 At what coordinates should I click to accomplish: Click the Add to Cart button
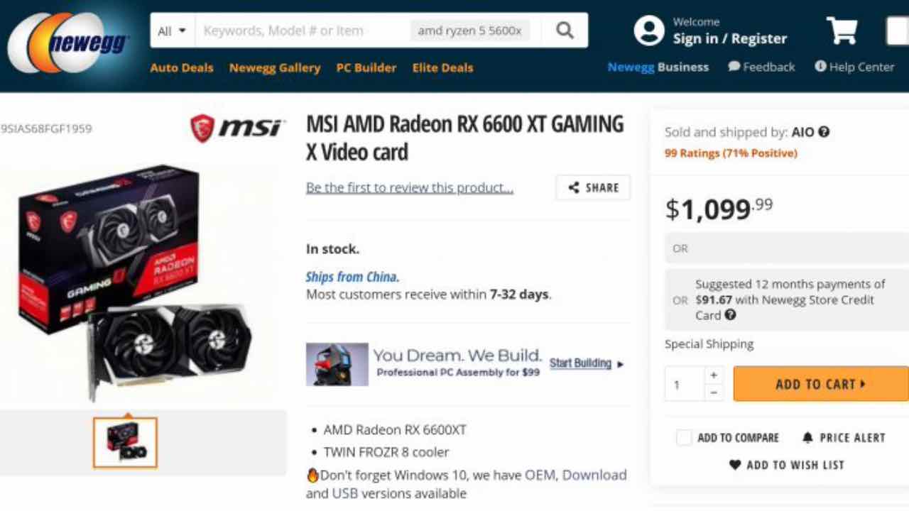[x=821, y=384]
